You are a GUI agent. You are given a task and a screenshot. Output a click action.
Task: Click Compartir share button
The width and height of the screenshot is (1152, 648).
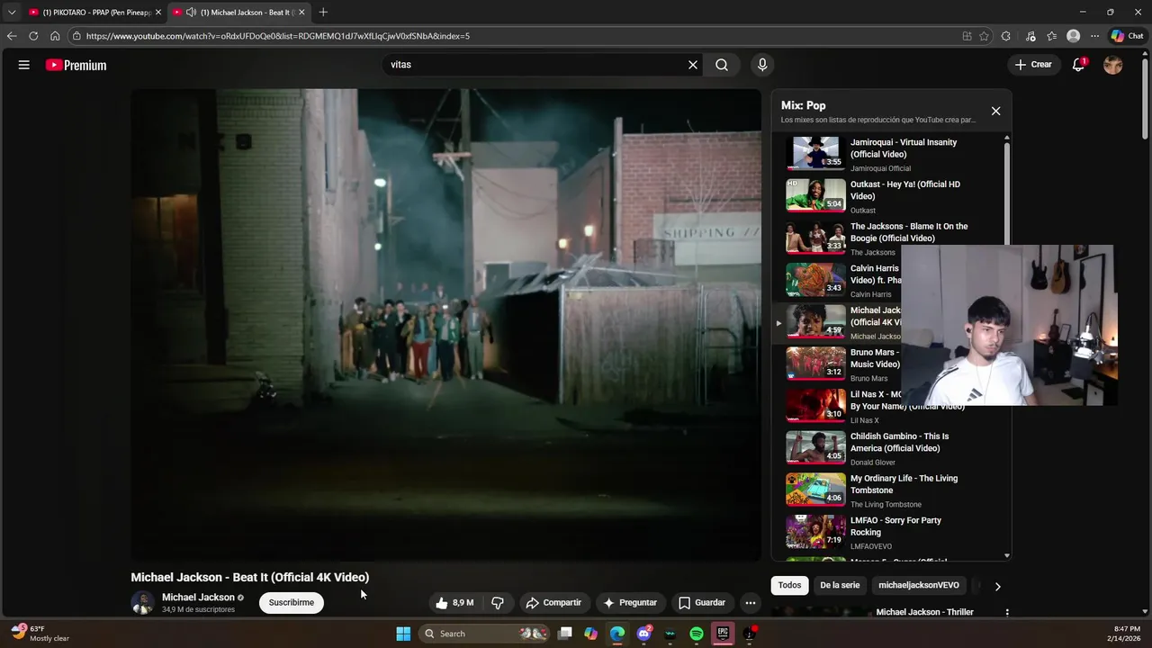pos(553,602)
